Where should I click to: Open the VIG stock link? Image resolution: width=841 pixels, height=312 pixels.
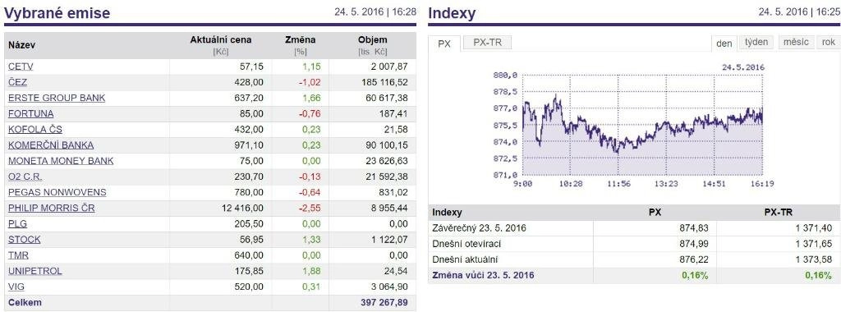(16, 287)
